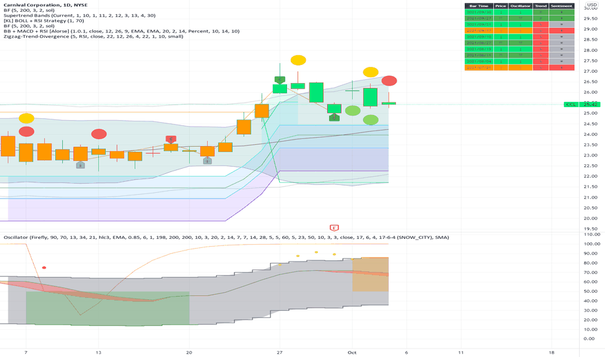605x357 pixels.
Task: Click the 100.00 oscillator scale label
Action: pyautogui.click(x=591, y=244)
